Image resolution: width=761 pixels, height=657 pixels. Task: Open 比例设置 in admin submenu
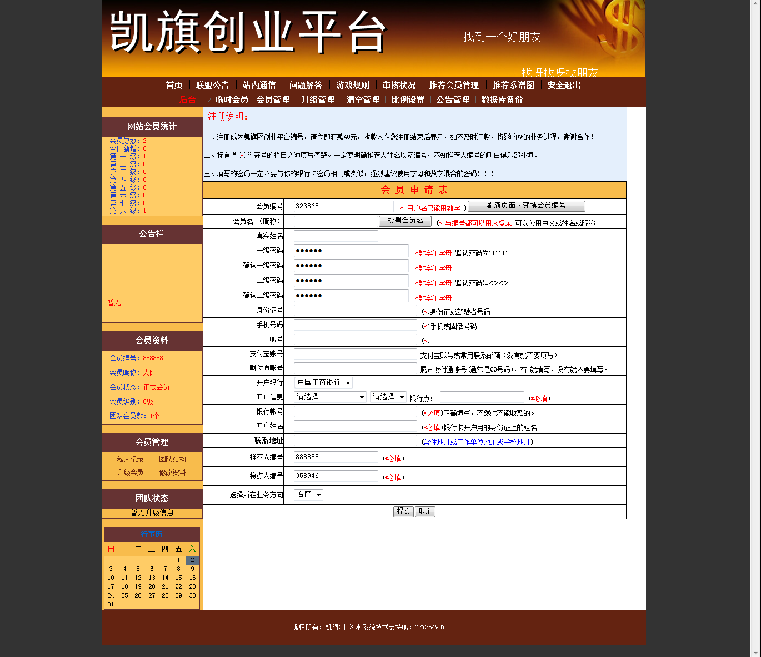point(408,99)
